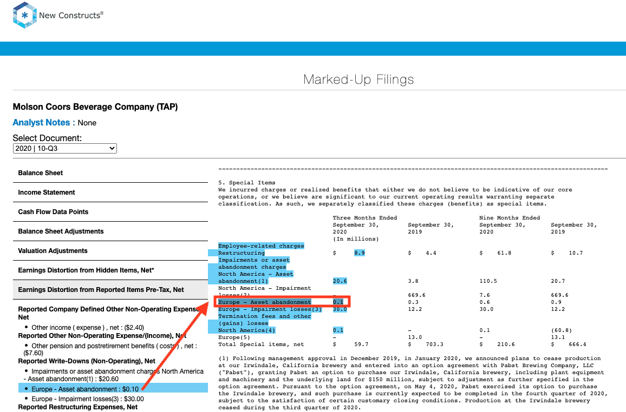Click Molson Coors Beverage Company (TAP) heading
Screen dimensions: 626x412
pyautogui.click(x=95, y=107)
